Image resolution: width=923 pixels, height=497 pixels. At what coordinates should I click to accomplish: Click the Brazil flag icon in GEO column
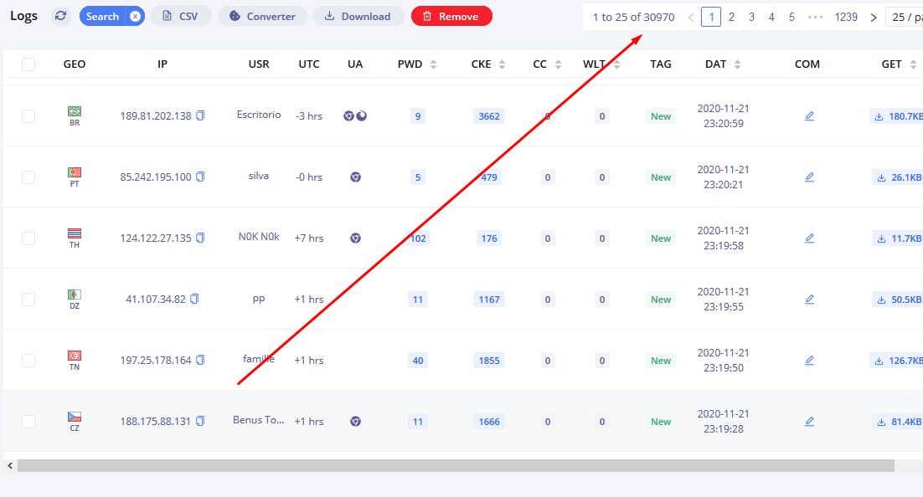click(75, 111)
